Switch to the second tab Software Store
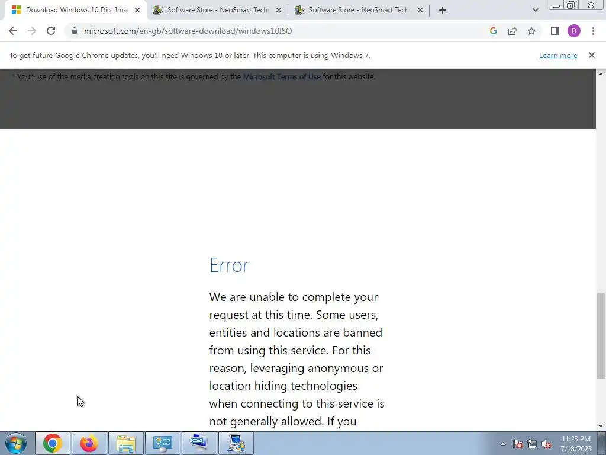 [217, 10]
